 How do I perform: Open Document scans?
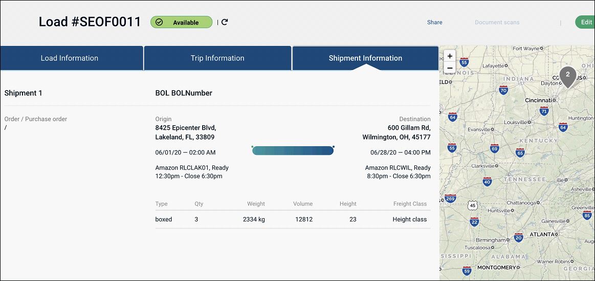click(497, 22)
